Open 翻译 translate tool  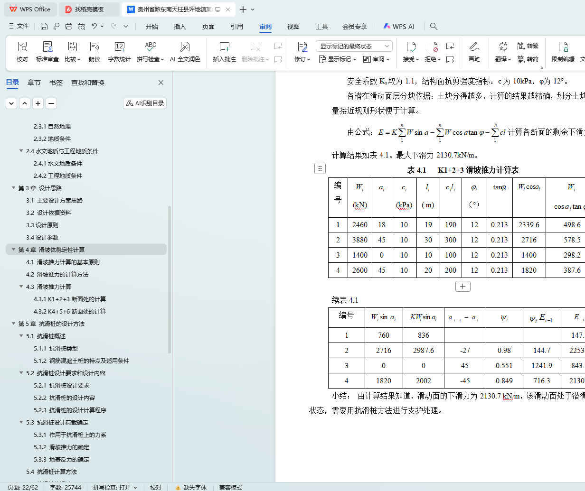click(x=503, y=51)
